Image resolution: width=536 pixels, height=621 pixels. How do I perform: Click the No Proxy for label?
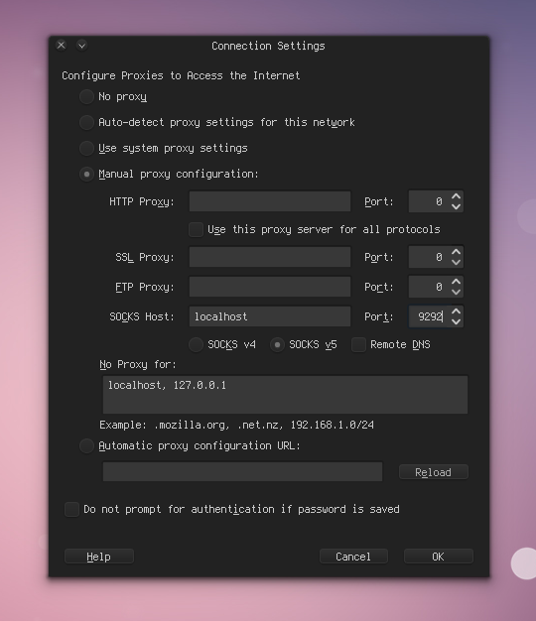137,364
